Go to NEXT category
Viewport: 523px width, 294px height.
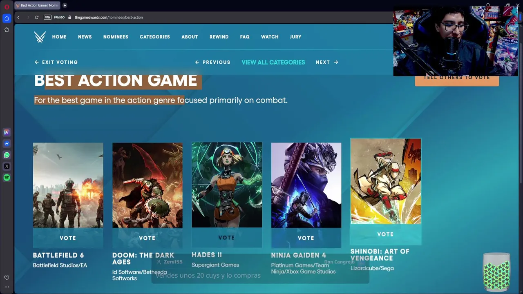click(x=327, y=62)
